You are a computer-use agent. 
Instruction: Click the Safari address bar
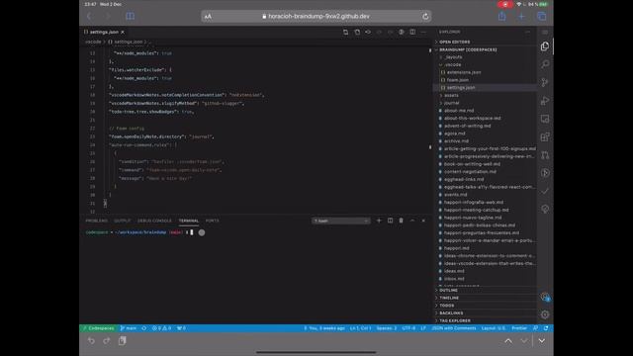point(316,16)
